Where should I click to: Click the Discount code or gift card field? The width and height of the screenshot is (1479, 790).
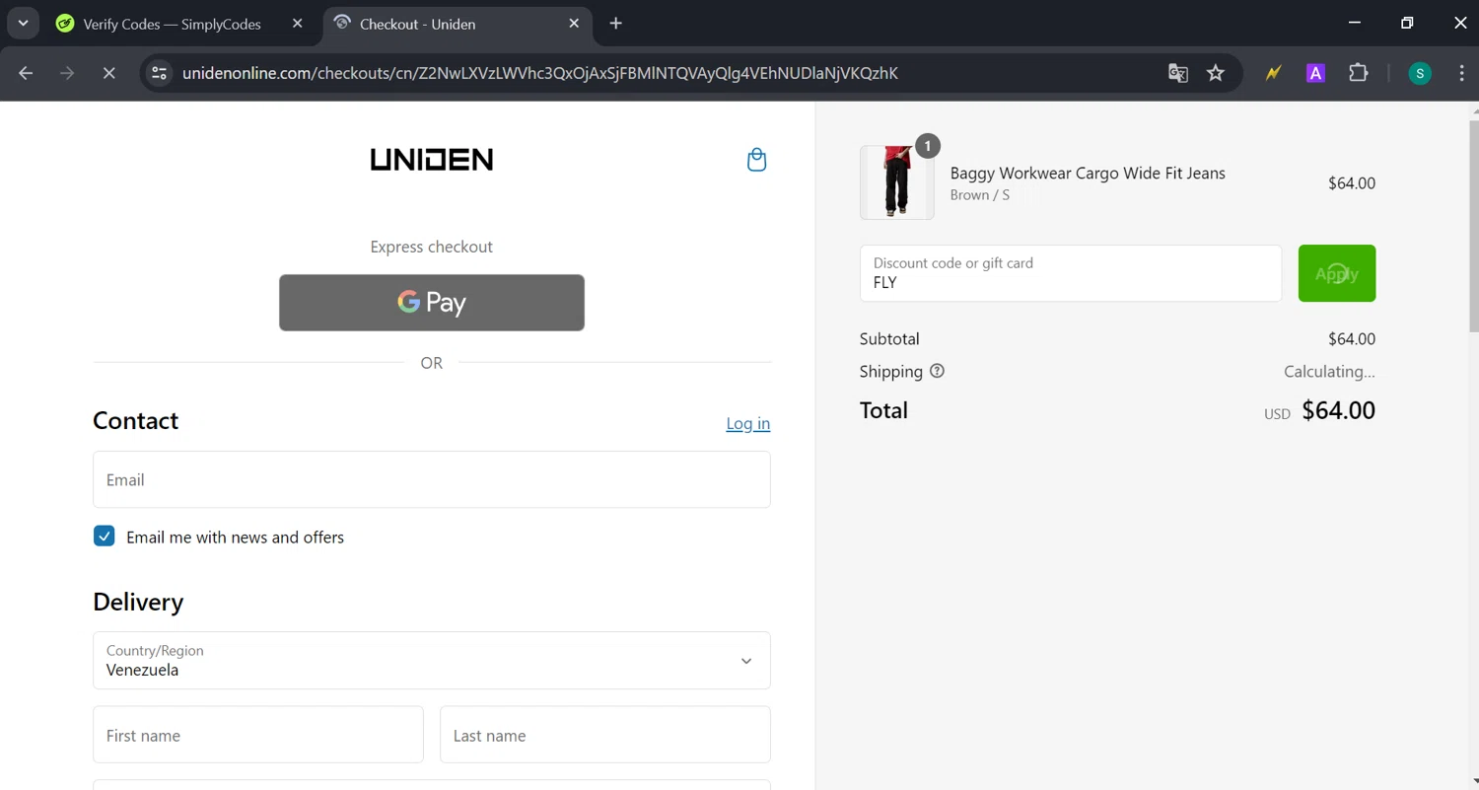(x=1071, y=273)
